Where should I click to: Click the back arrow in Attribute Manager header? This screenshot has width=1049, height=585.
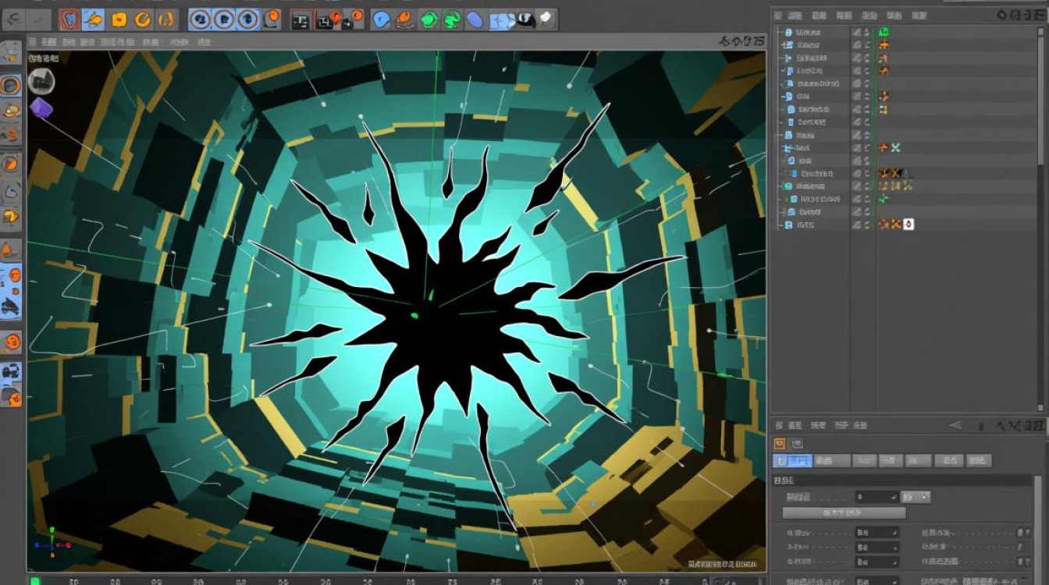pos(955,425)
